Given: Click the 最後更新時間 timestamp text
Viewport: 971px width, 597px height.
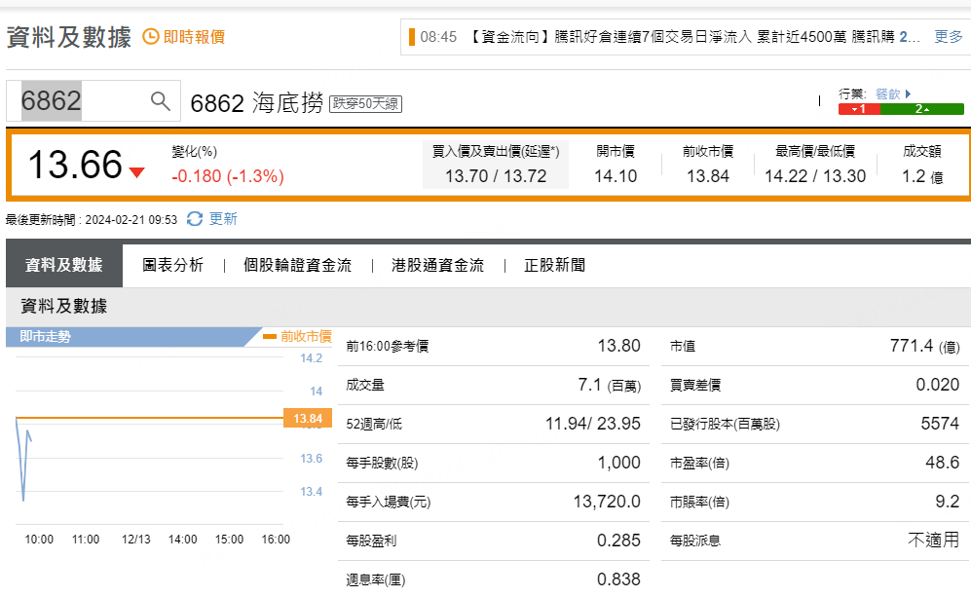Looking at the screenshot, I should click(x=91, y=220).
